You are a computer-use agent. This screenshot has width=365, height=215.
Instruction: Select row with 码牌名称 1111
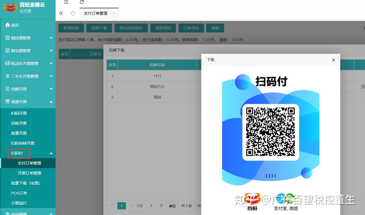157,76
